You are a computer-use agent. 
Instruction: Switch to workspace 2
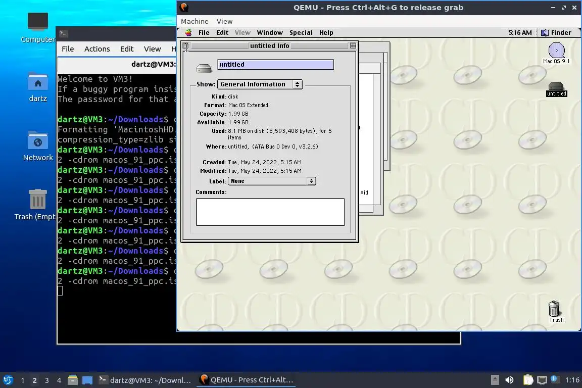(x=34, y=380)
